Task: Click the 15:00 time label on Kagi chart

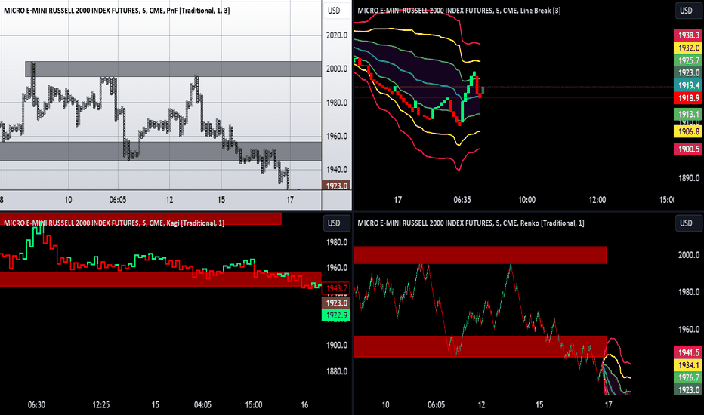Action: (254, 404)
